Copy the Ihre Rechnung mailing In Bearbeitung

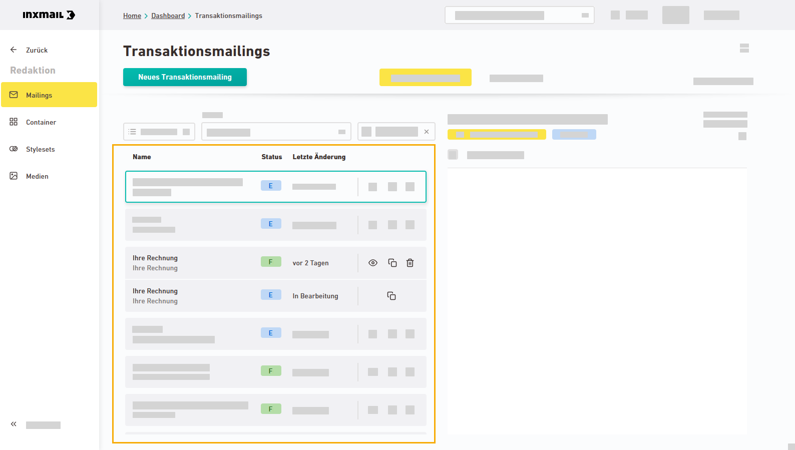click(x=391, y=296)
